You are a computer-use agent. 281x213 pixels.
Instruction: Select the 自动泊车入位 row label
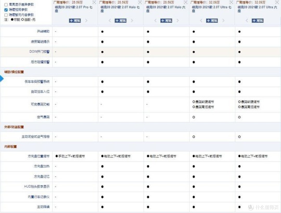tap(40, 92)
